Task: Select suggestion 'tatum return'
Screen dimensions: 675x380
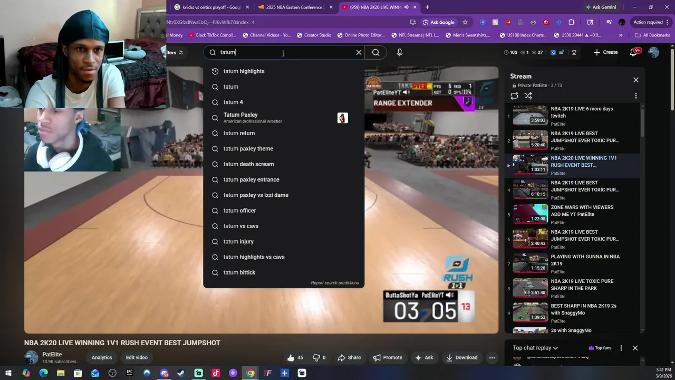Action: tap(284, 133)
